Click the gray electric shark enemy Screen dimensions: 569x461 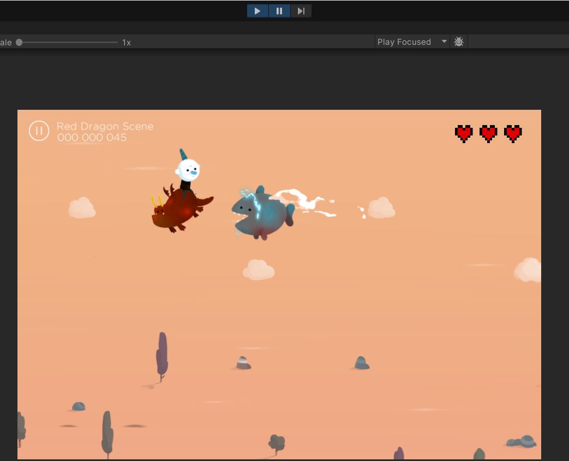(262, 213)
